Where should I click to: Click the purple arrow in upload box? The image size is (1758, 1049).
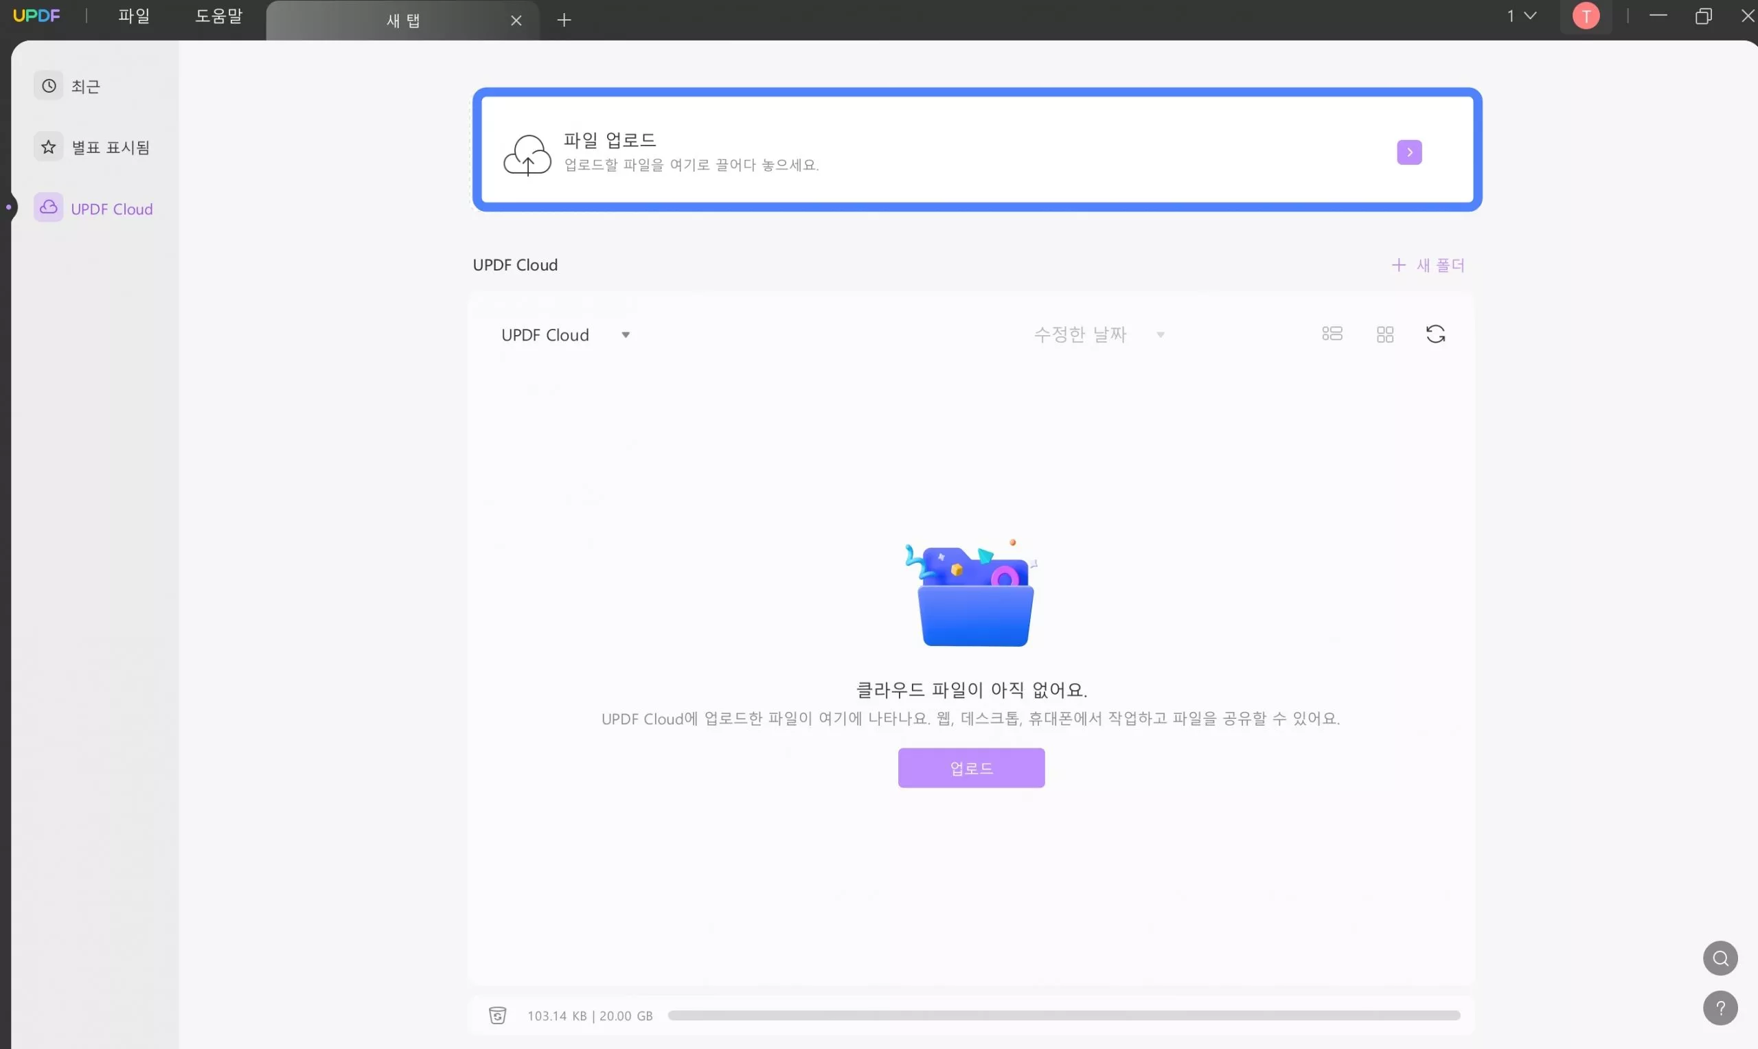point(1408,152)
